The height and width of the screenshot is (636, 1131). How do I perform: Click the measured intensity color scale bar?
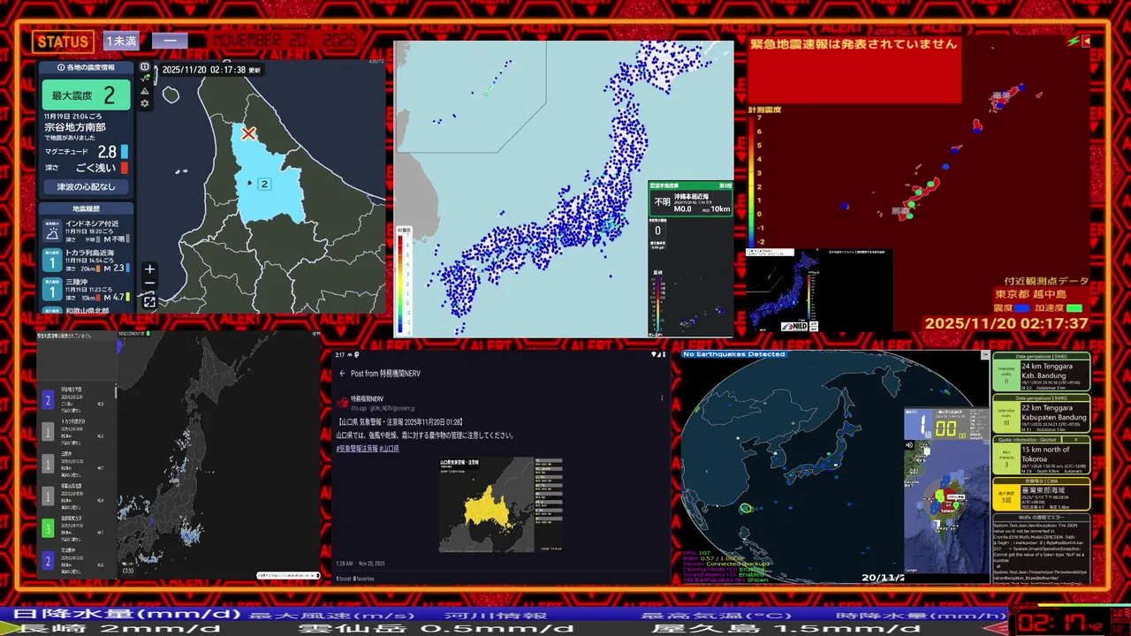pyautogui.click(x=752, y=181)
